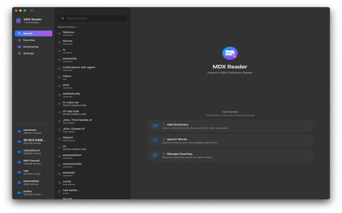Select the MW11sound dictionary

click(x=33, y=162)
